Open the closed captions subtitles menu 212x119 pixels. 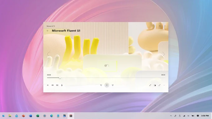coord(53,85)
